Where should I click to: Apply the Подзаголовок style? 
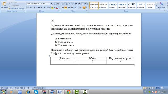tap(141, 6)
